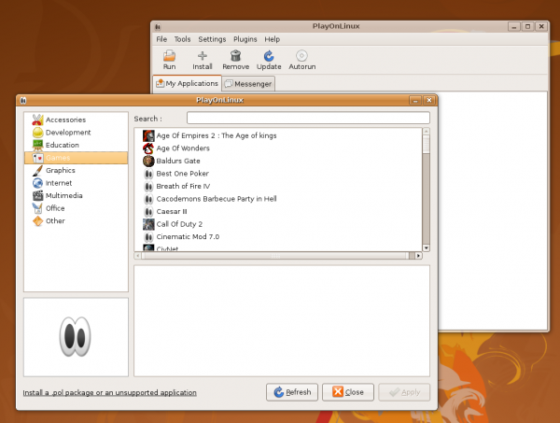Select the CivNet list entry

[167, 248]
